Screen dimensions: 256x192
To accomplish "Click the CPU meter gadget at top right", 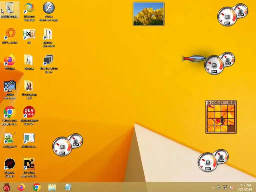I will click(x=232, y=15).
